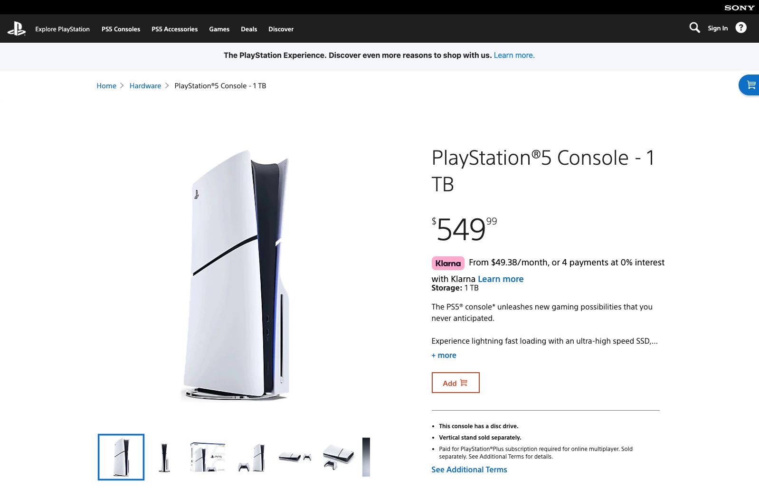Open PS5 Consoles menu
The width and height of the screenshot is (759, 488).
click(x=121, y=29)
